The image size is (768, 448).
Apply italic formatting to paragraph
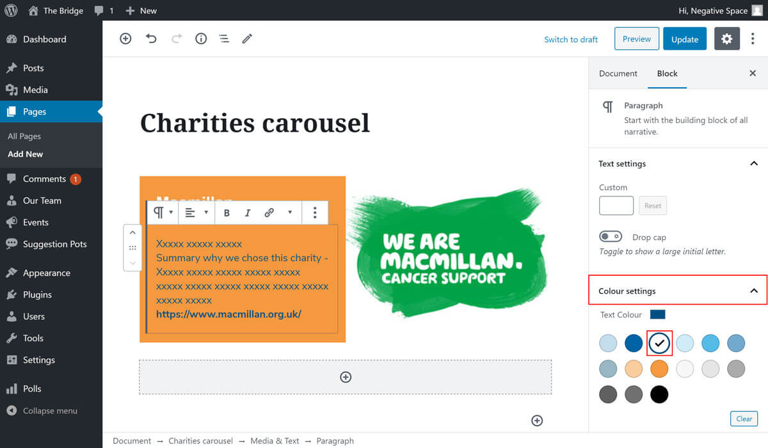coord(248,213)
